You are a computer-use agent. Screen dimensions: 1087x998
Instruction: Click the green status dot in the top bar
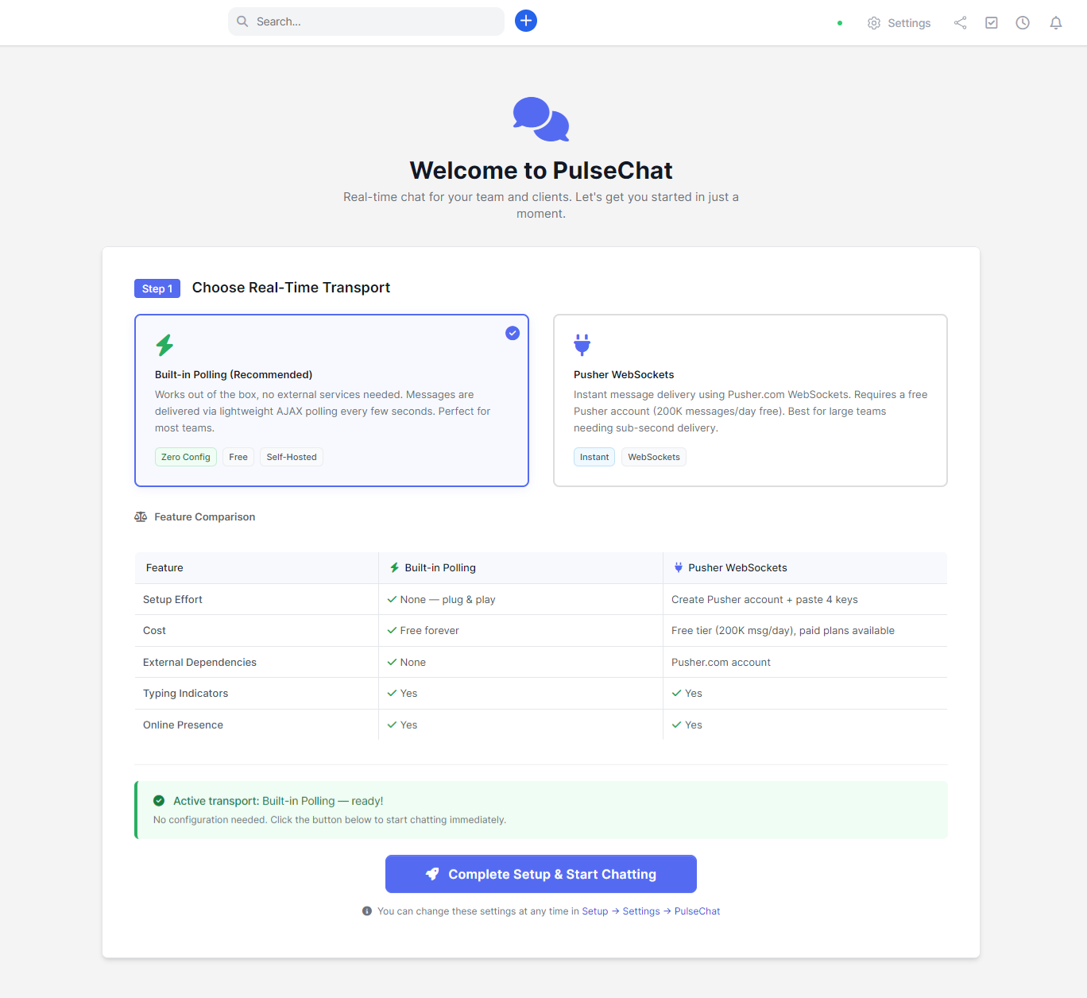[839, 23]
